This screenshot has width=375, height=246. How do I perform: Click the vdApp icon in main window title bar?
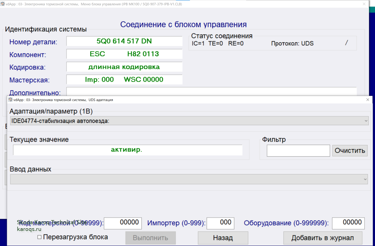point(2,4)
